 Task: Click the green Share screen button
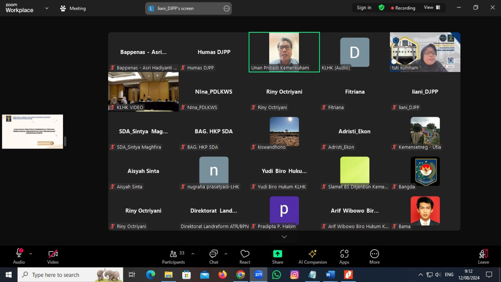(x=278, y=256)
